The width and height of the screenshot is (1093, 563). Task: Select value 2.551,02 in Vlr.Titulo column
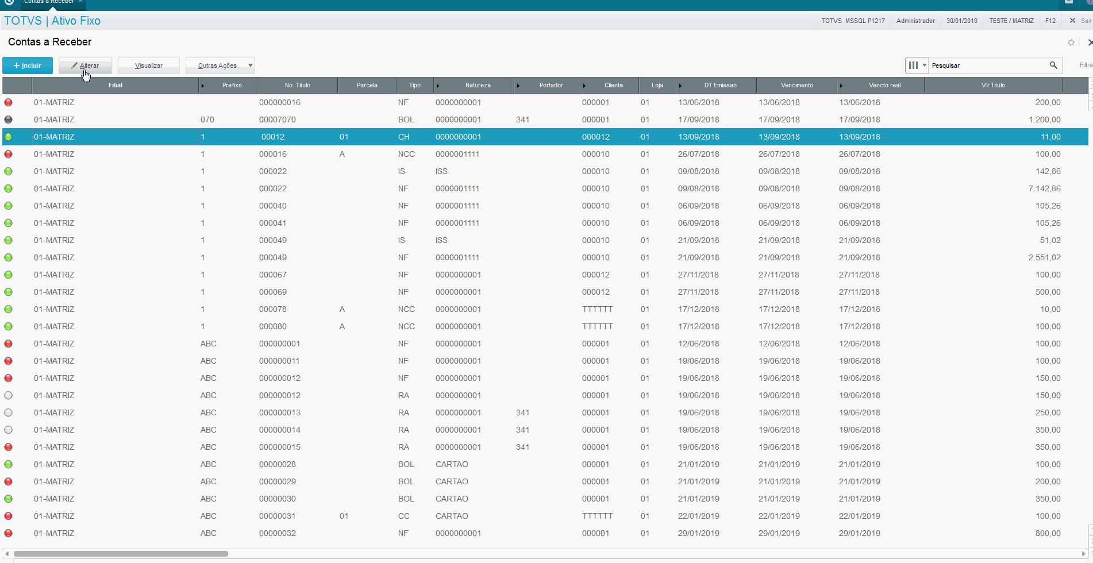point(1045,257)
